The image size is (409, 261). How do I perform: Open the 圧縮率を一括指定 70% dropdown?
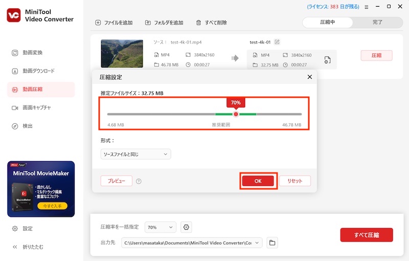tap(161, 227)
